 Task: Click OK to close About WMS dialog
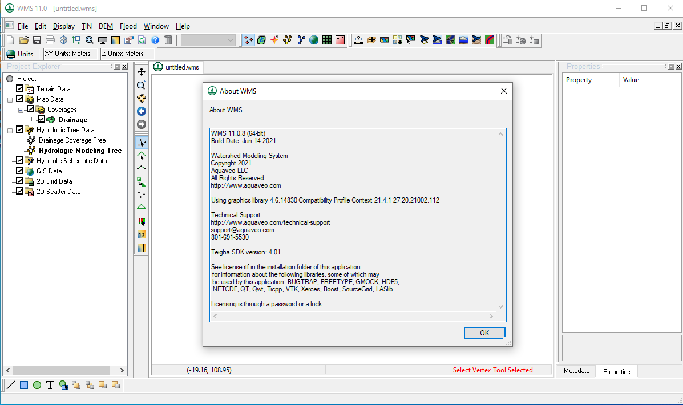coord(484,333)
